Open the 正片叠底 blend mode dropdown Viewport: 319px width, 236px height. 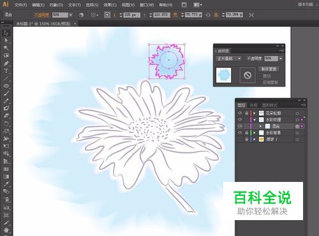coord(228,59)
